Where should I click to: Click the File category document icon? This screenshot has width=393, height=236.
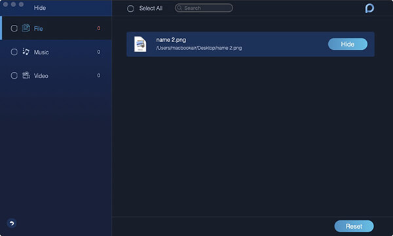tap(26, 28)
